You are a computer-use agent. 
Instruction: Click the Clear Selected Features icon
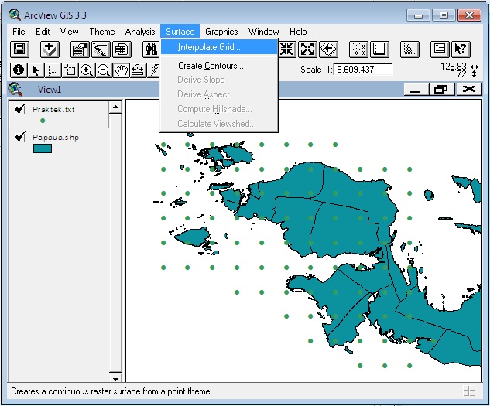tap(379, 49)
